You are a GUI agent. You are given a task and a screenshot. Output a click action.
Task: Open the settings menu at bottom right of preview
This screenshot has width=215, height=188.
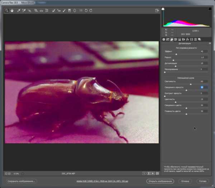pos(157,173)
